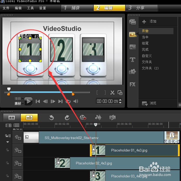Switch to the 3 分享 step tab
The height and width of the screenshot is (181, 181).
142,8
